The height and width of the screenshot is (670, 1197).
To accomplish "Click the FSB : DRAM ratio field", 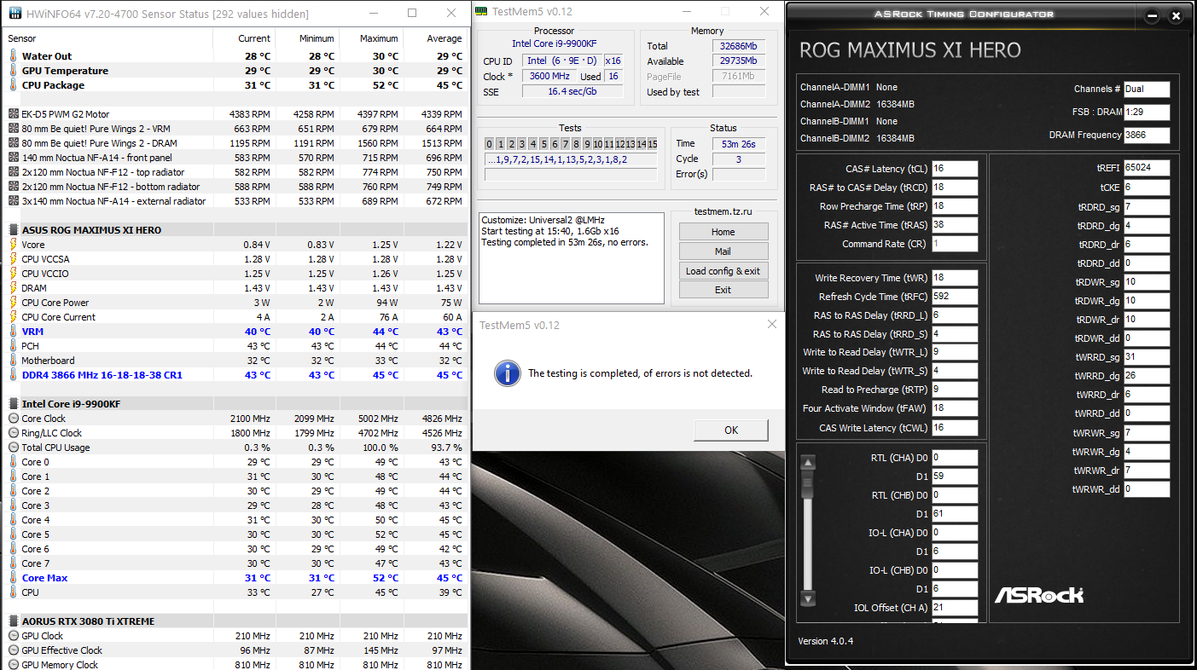I will pyautogui.click(x=1147, y=112).
